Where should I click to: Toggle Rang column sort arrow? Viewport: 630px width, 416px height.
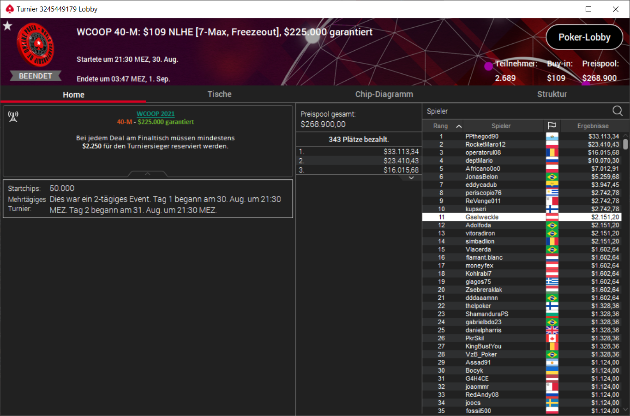(459, 126)
